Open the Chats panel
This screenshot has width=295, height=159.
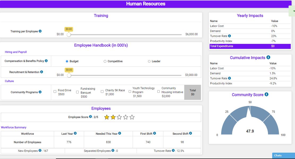point(284,156)
